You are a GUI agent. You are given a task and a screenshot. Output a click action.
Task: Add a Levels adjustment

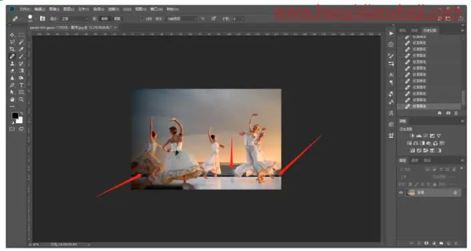point(419,136)
